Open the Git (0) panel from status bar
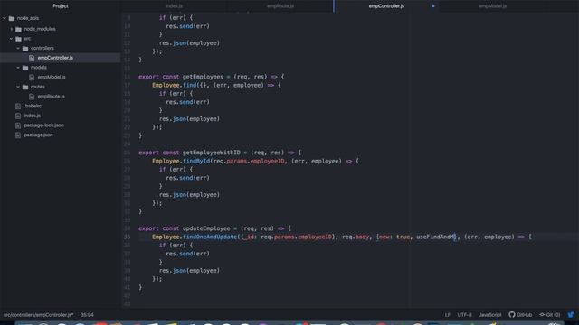Screen dimensions: 579x325 coord(550,315)
